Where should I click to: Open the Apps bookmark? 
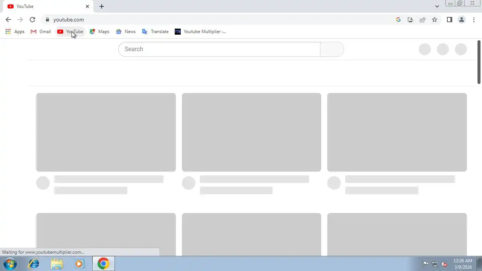click(15, 32)
